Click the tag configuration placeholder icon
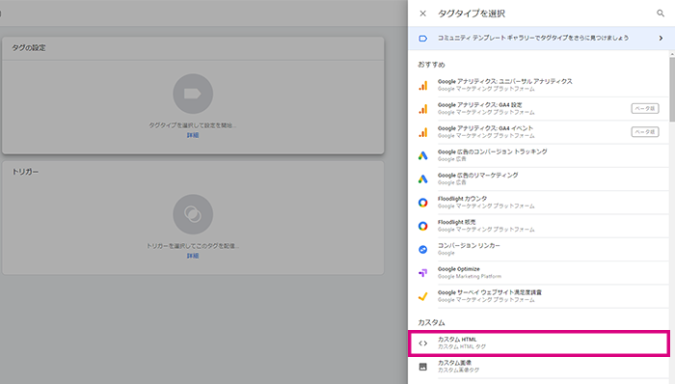Viewport: 675px width, 384px height. click(x=193, y=94)
